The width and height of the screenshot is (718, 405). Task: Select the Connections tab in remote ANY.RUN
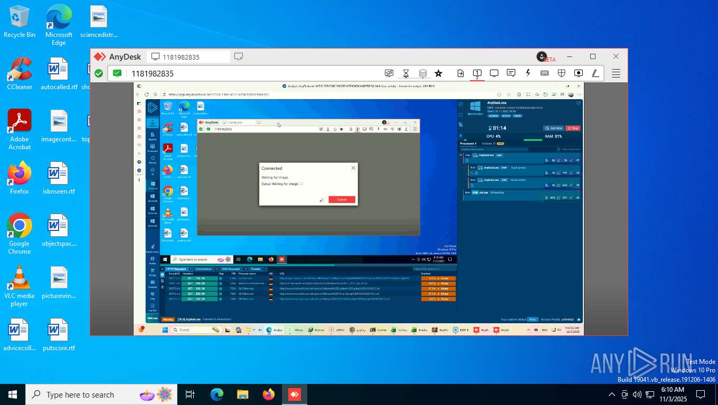click(206, 269)
